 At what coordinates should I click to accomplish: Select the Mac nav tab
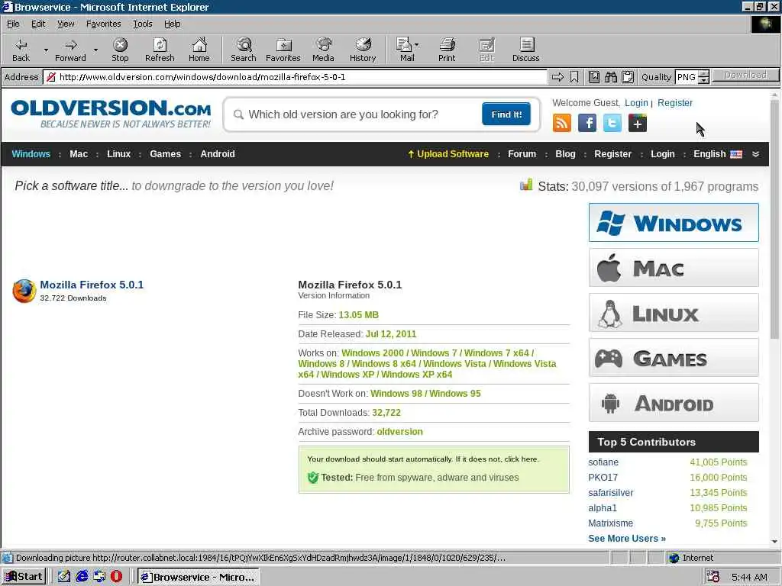[79, 154]
